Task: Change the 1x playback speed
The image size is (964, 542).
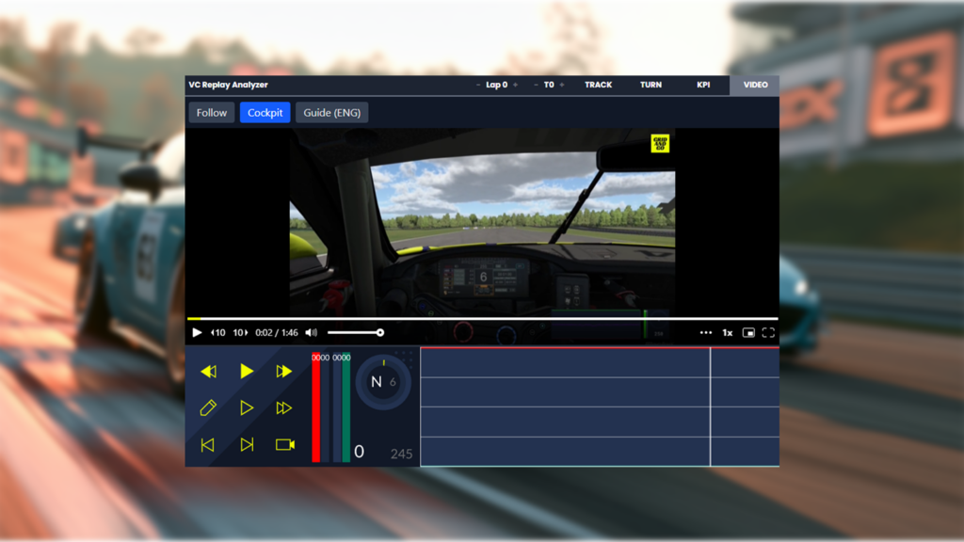Action: pyautogui.click(x=728, y=332)
